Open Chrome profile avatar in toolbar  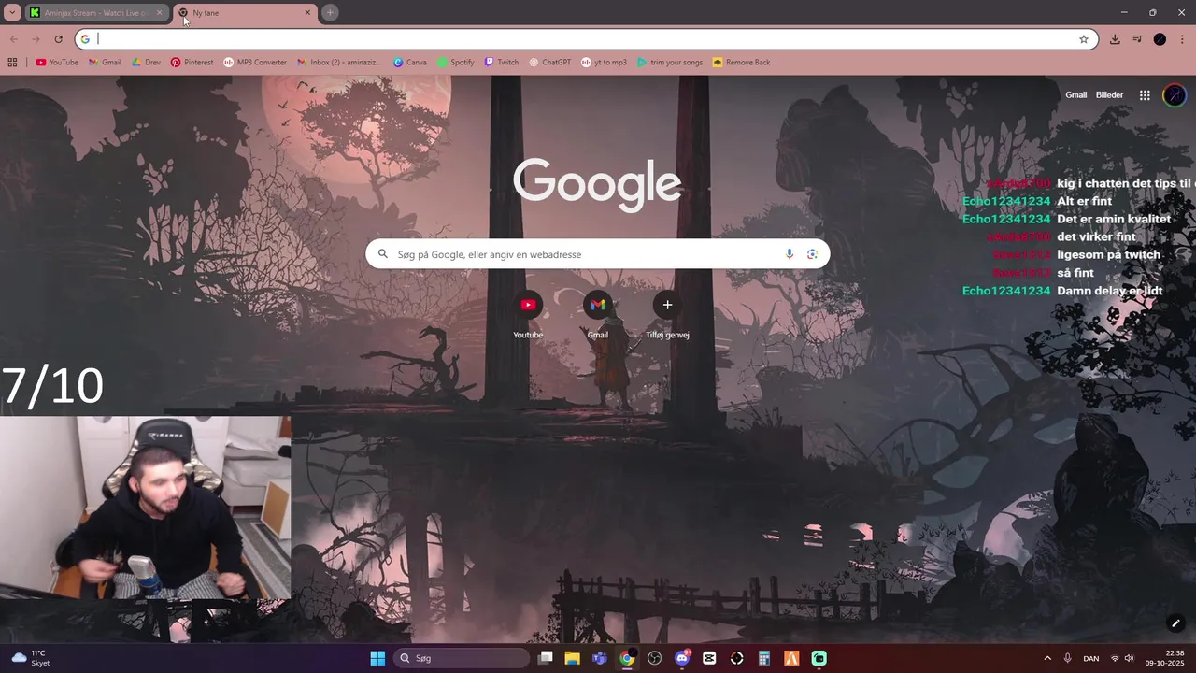pos(1160,39)
